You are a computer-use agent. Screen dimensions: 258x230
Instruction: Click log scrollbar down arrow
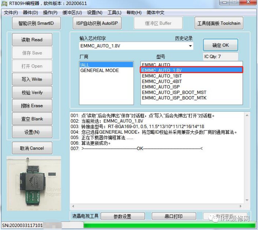247,200
